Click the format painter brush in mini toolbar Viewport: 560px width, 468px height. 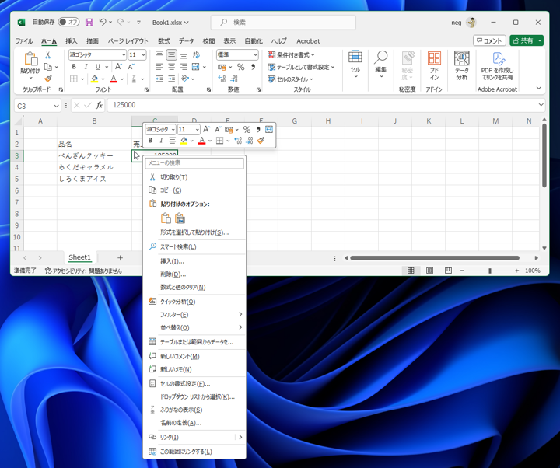[x=261, y=141]
